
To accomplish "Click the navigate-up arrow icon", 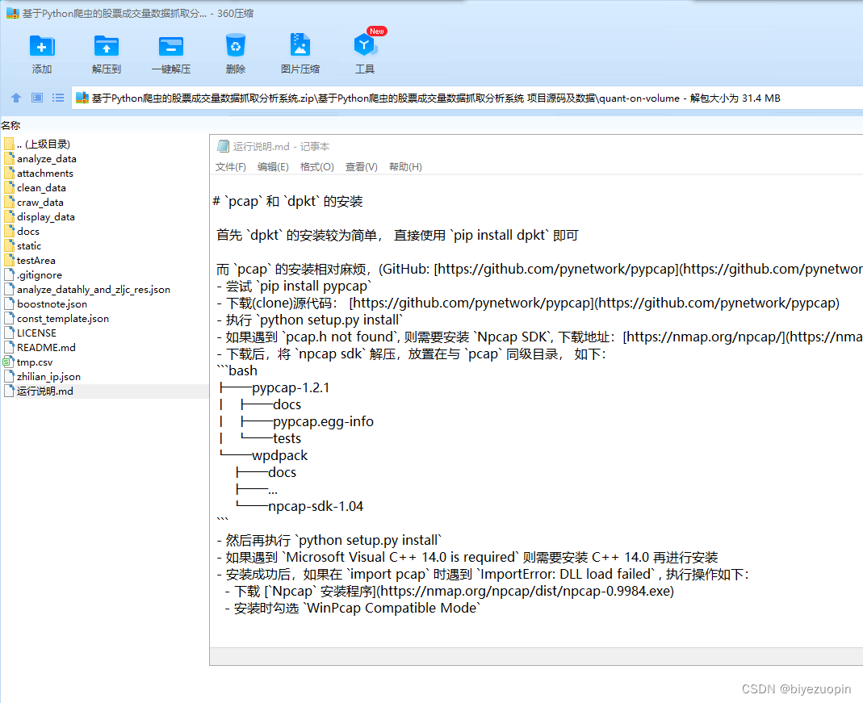I will [15, 98].
